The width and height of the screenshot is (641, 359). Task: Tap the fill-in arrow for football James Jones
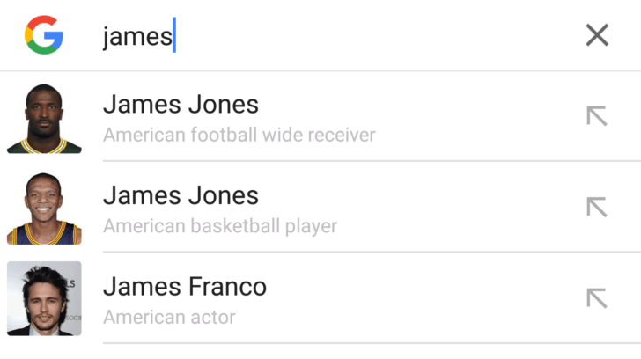click(x=597, y=116)
